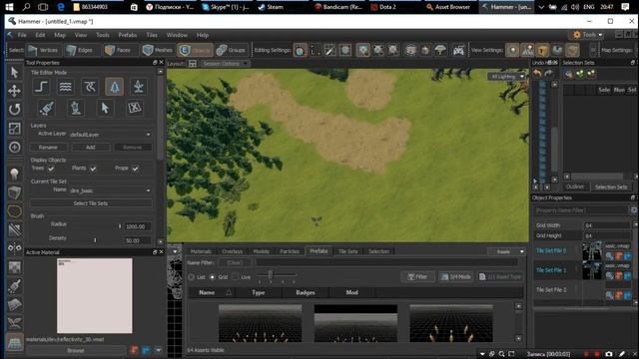Activate the Clipping tool in left toolbar
Viewport: 639px width, 359px height.
(15, 229)
